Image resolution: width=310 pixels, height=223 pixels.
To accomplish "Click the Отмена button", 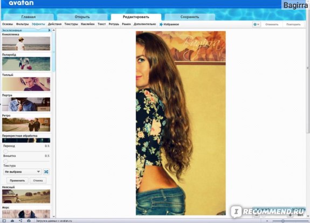I will (x=38, y=181).
